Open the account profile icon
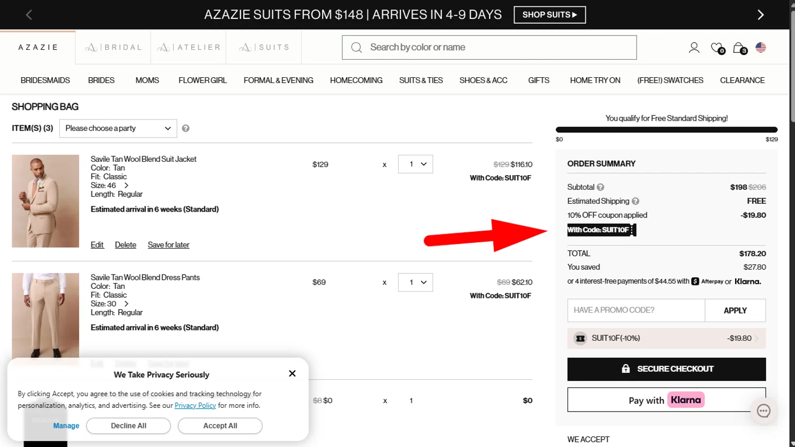795x447 pixels. (694, 48)
